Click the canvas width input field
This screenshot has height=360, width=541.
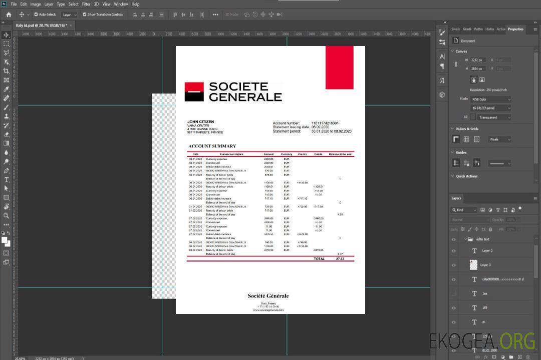point(478,60)
